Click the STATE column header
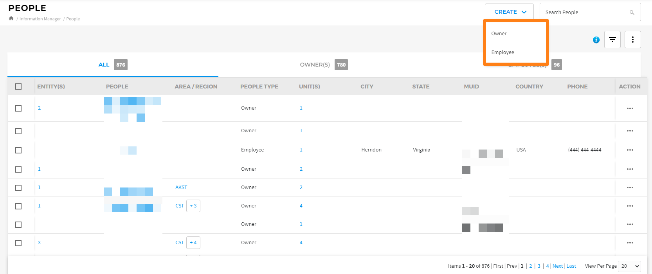The height and width of the screenshot is (274, 652). point(421,87)
